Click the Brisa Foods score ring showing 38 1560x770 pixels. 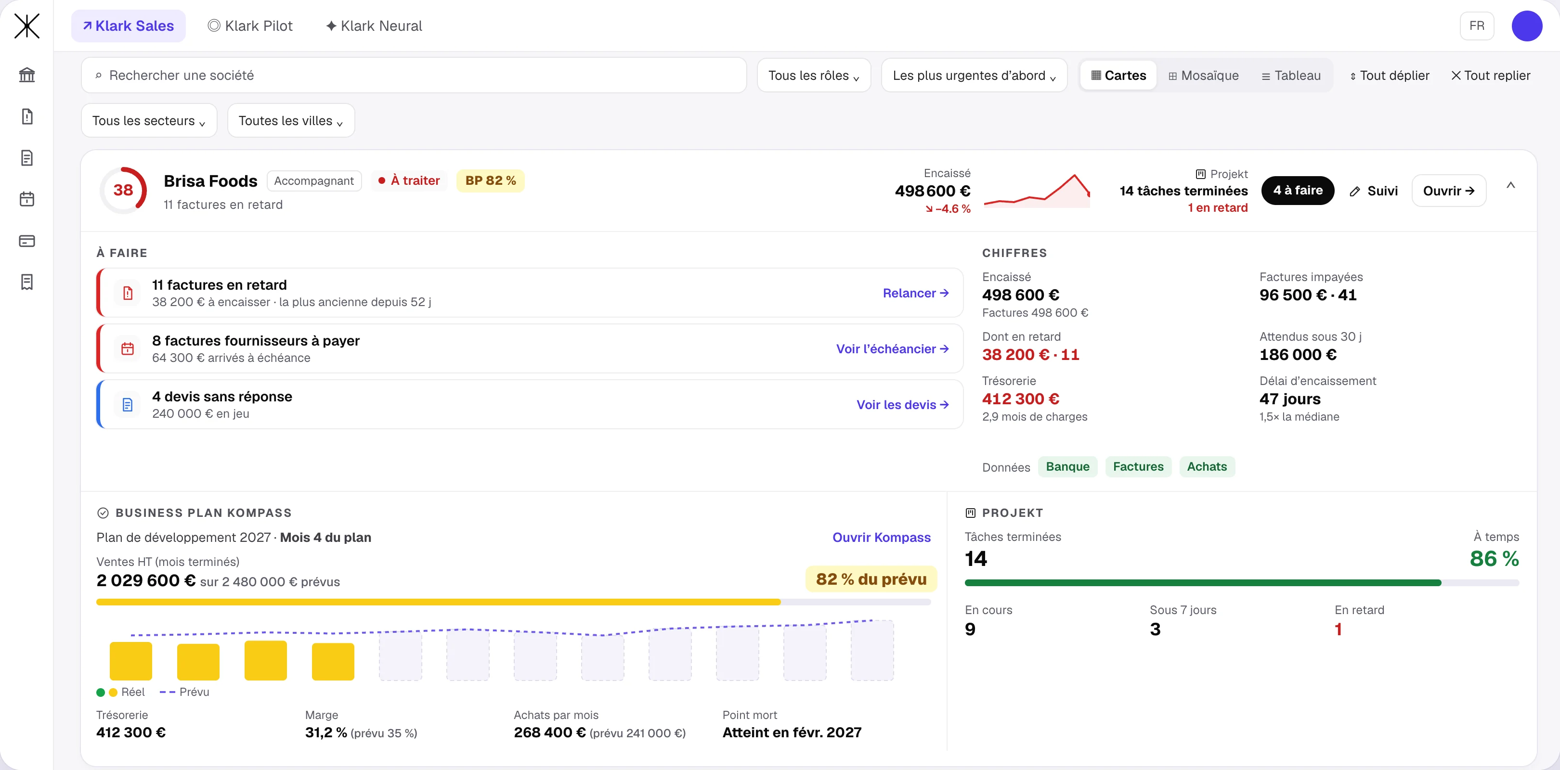(123, 190)
